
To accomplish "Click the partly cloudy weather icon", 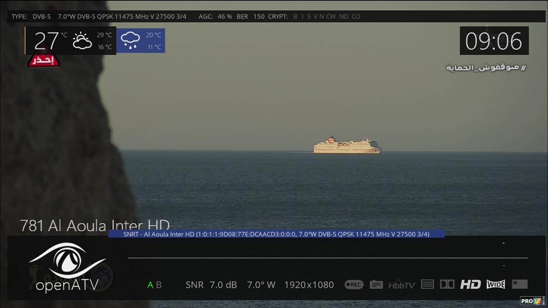I will [82, 40].
